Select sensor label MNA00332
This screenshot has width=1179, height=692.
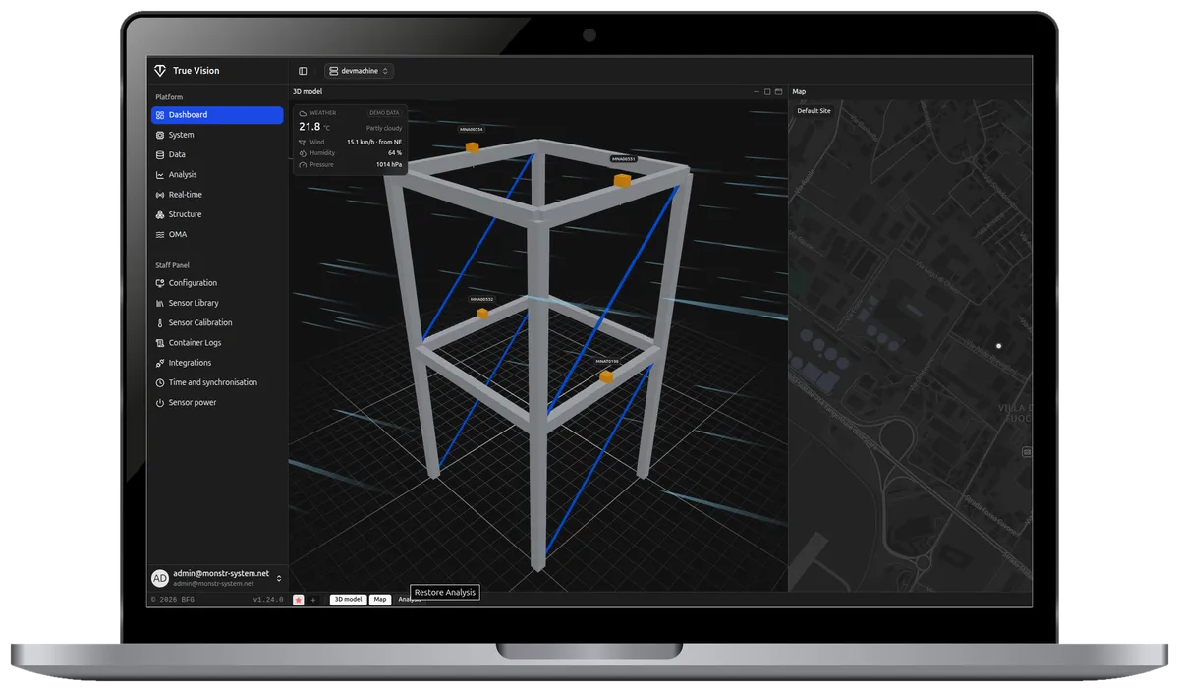[482, 299]
